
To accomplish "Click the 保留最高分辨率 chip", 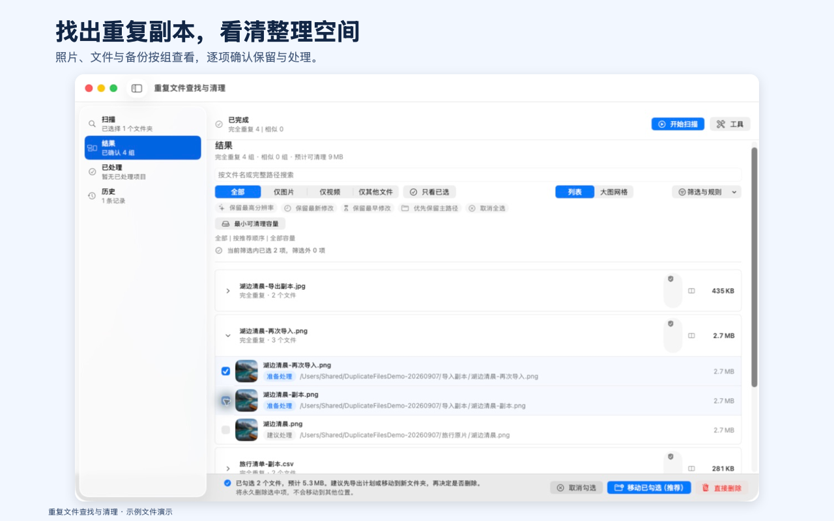I will pyautogui.click(x=246, y=208).
